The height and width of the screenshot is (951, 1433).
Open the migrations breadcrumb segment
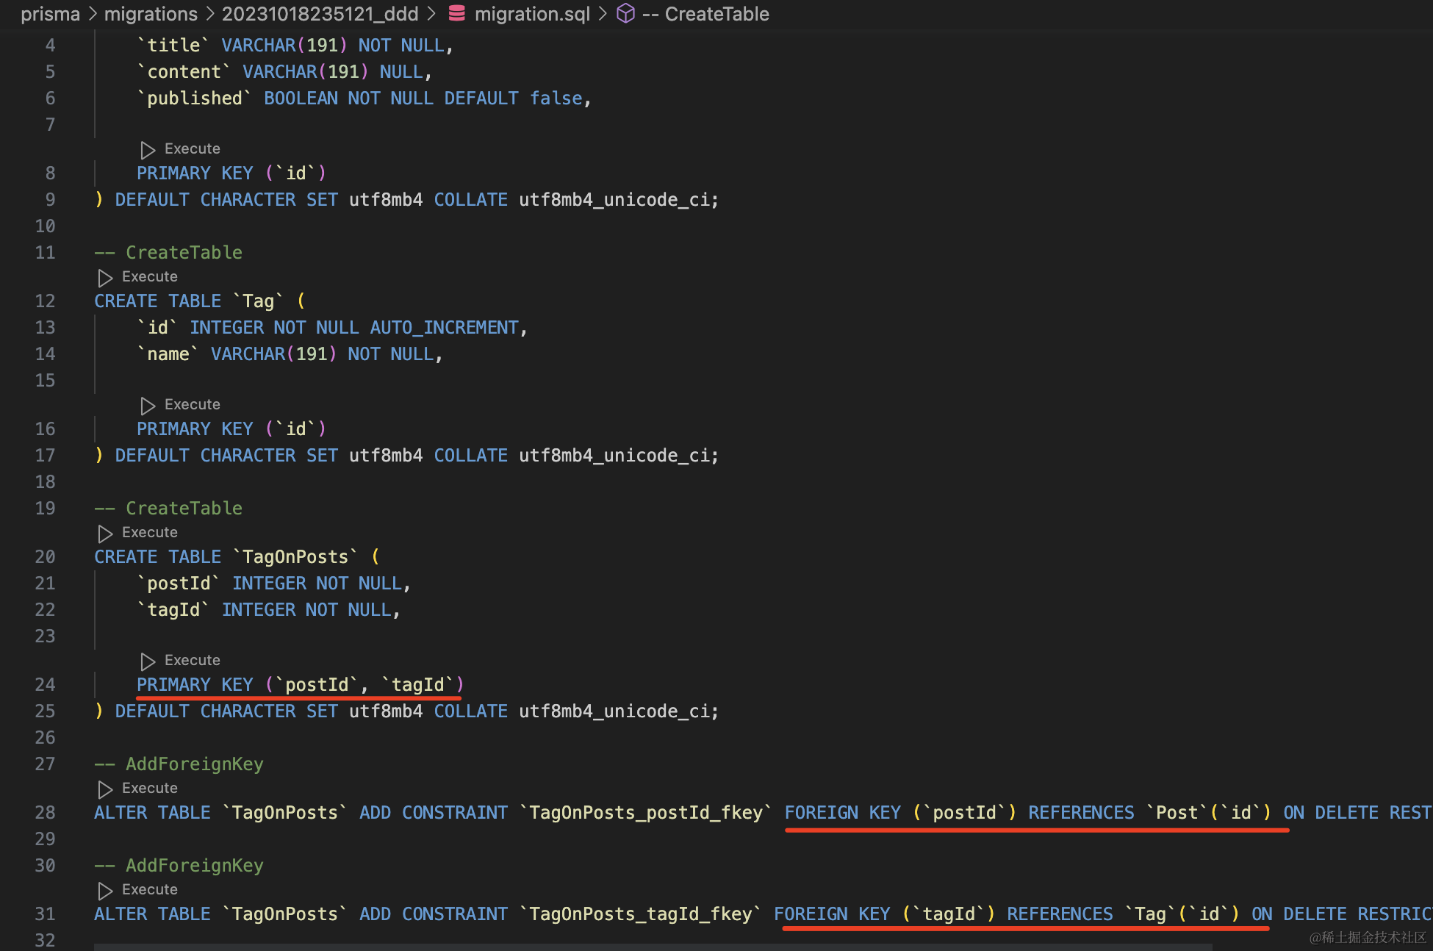click(151, 14)
